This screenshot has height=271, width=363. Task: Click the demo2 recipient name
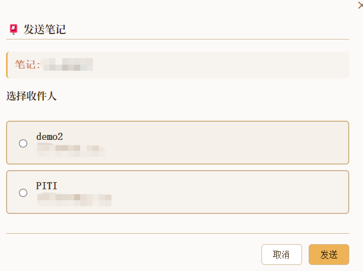(x=49, y=137)
